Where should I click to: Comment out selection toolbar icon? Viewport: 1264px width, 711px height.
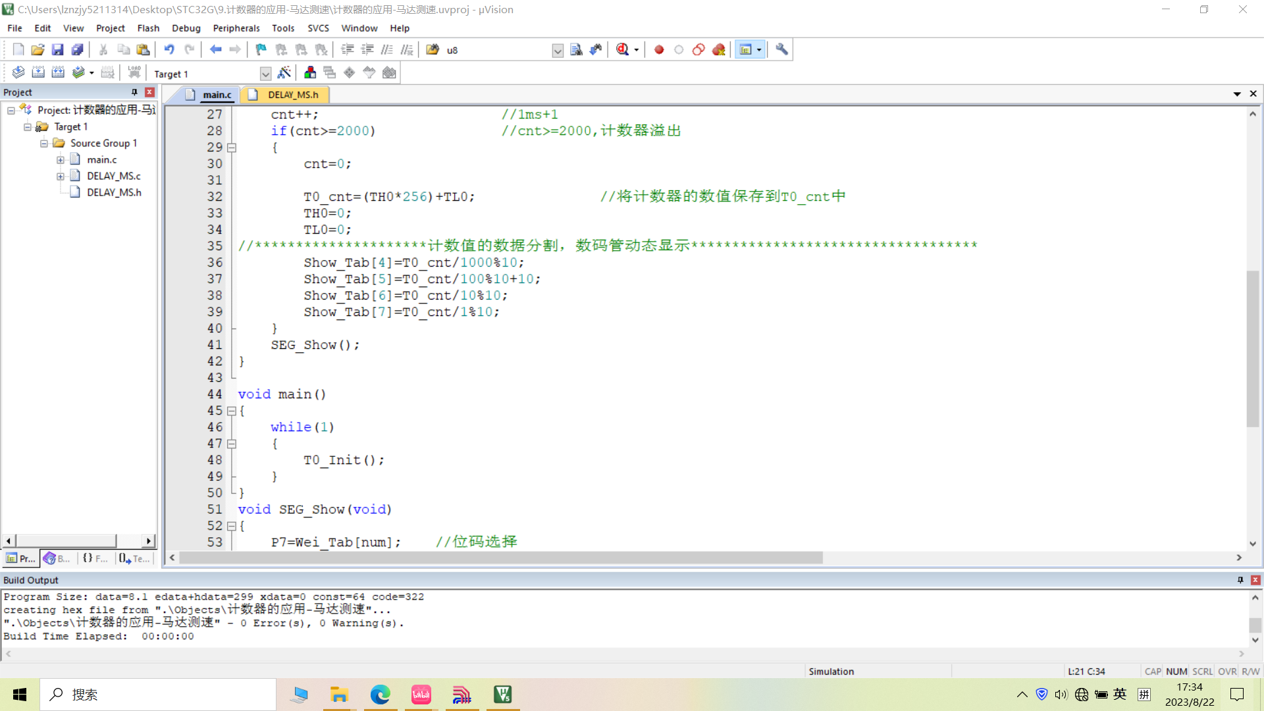(387, 49)
